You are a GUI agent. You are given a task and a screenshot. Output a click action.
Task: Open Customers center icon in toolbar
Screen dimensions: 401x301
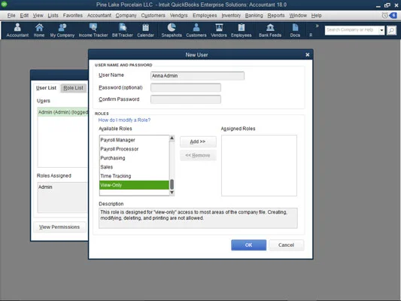pos(196,30)
